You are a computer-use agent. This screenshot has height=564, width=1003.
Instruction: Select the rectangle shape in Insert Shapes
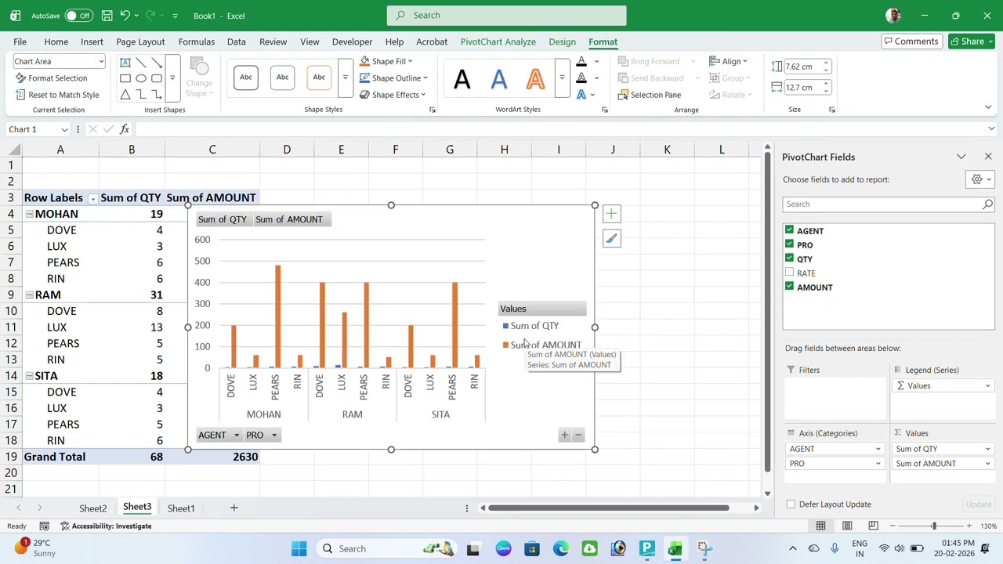pyautogui.click(x=125, y=78)
